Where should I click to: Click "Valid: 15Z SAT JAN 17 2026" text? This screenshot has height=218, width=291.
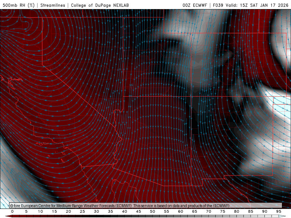tap(257, 5)
